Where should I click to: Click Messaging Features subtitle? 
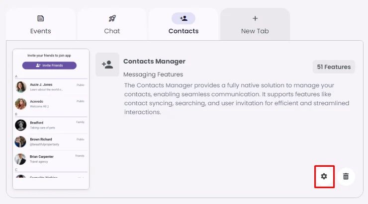click(153, 74)
